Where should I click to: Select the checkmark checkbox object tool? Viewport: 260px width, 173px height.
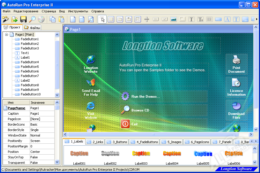[x=165, y=19]
